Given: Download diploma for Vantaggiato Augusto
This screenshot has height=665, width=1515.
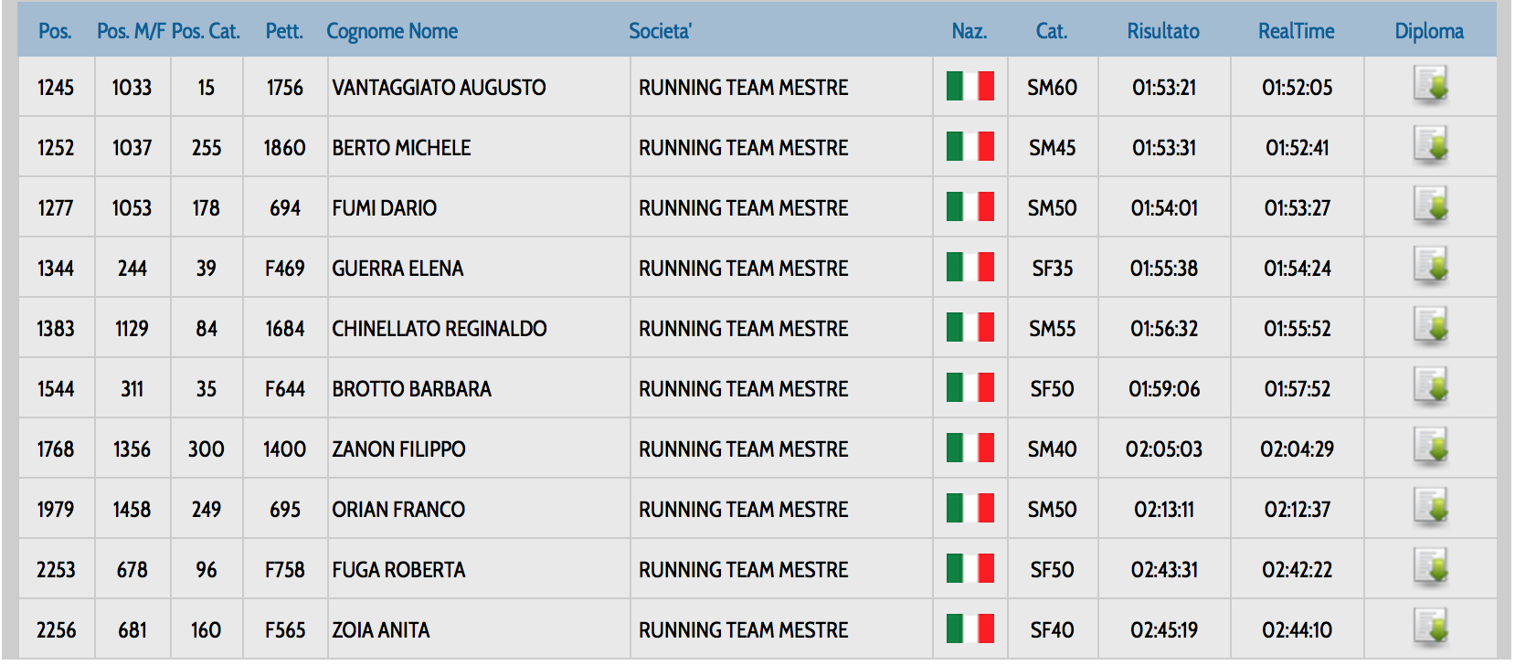Looking at the screenshot, I should 1430,85.
